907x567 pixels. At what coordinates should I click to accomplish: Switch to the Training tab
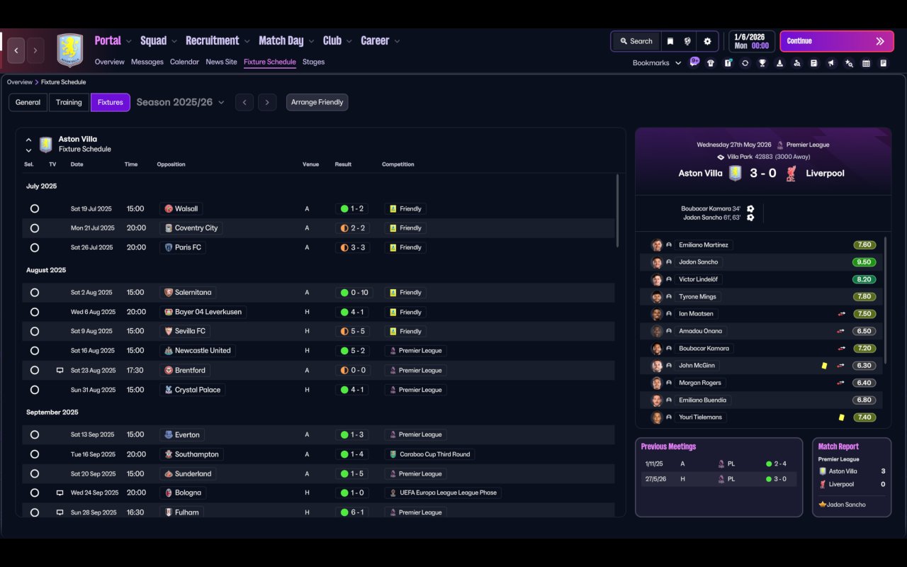[69, 102]
